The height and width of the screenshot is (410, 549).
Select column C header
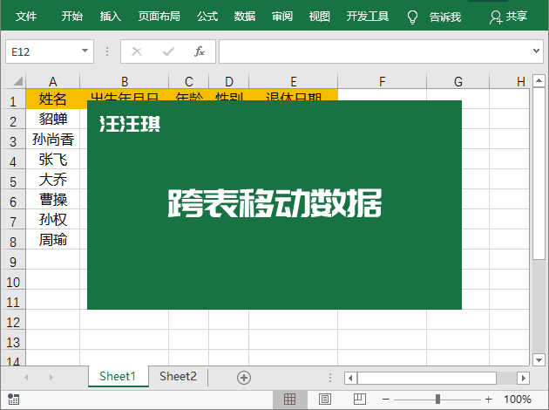coord(189,81)
